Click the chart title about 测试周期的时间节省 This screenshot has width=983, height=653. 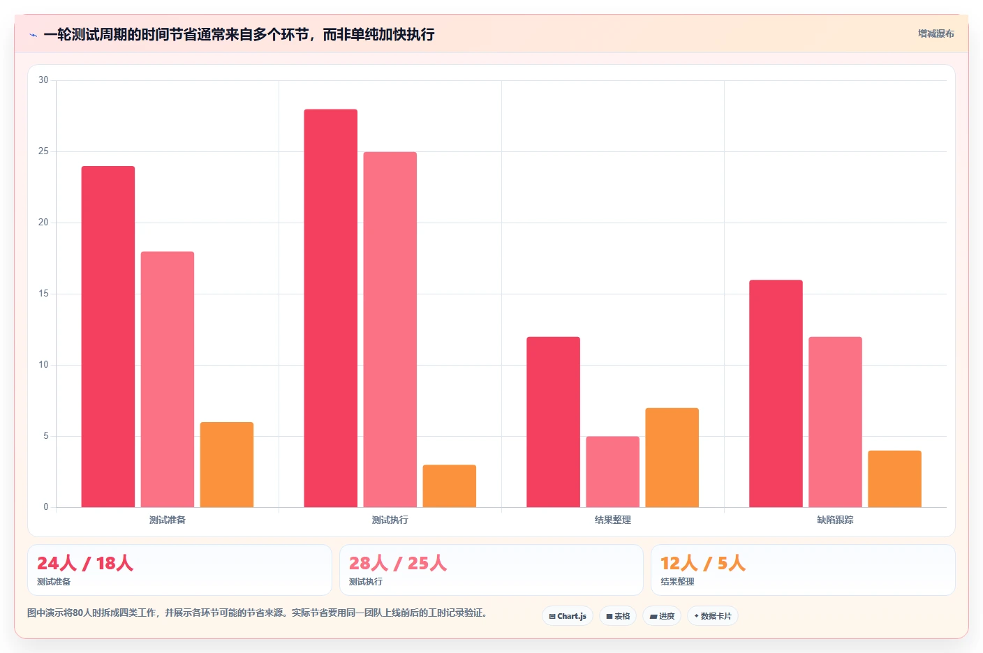point(239,34)
